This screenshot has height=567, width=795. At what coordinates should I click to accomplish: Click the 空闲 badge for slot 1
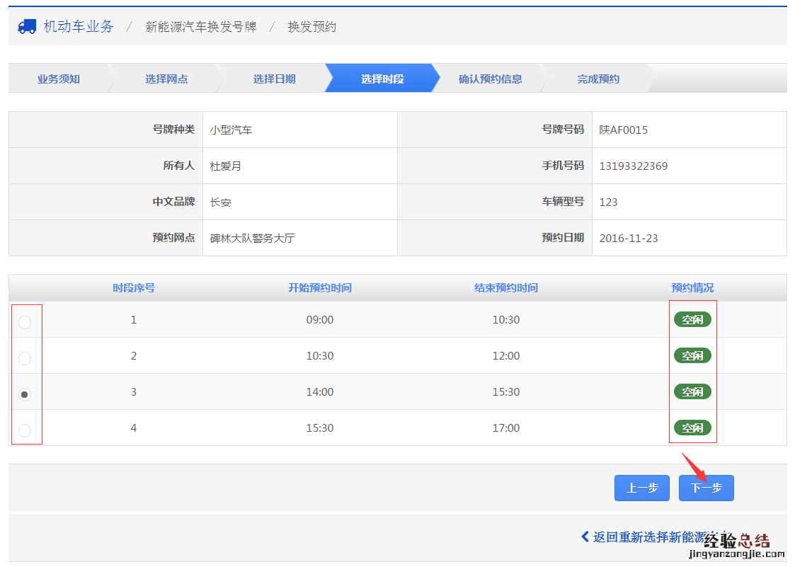(x=692, y=320)
